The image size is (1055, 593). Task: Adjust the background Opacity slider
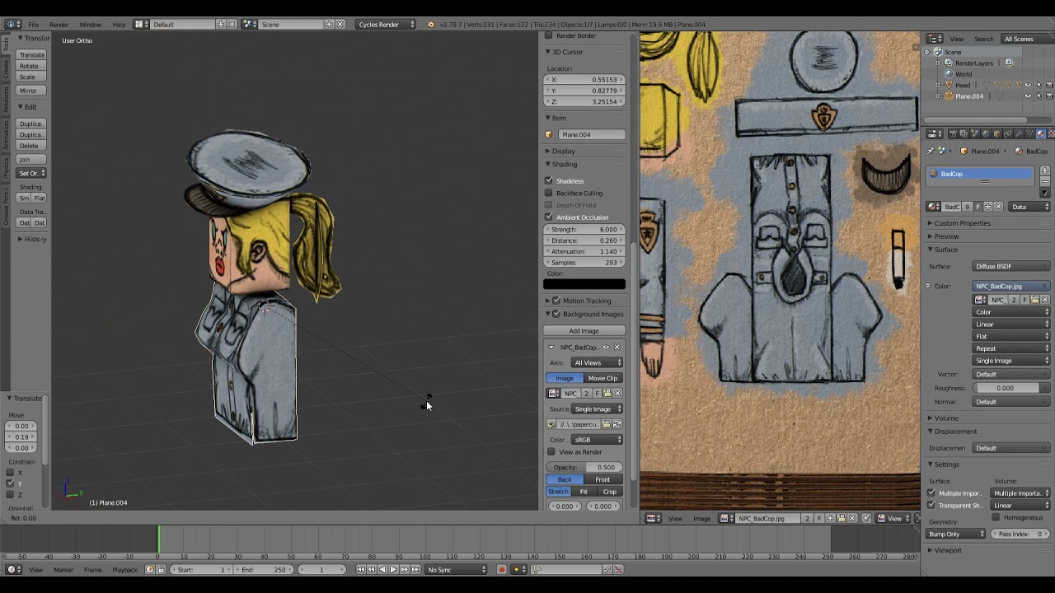[x=584, y=467]
